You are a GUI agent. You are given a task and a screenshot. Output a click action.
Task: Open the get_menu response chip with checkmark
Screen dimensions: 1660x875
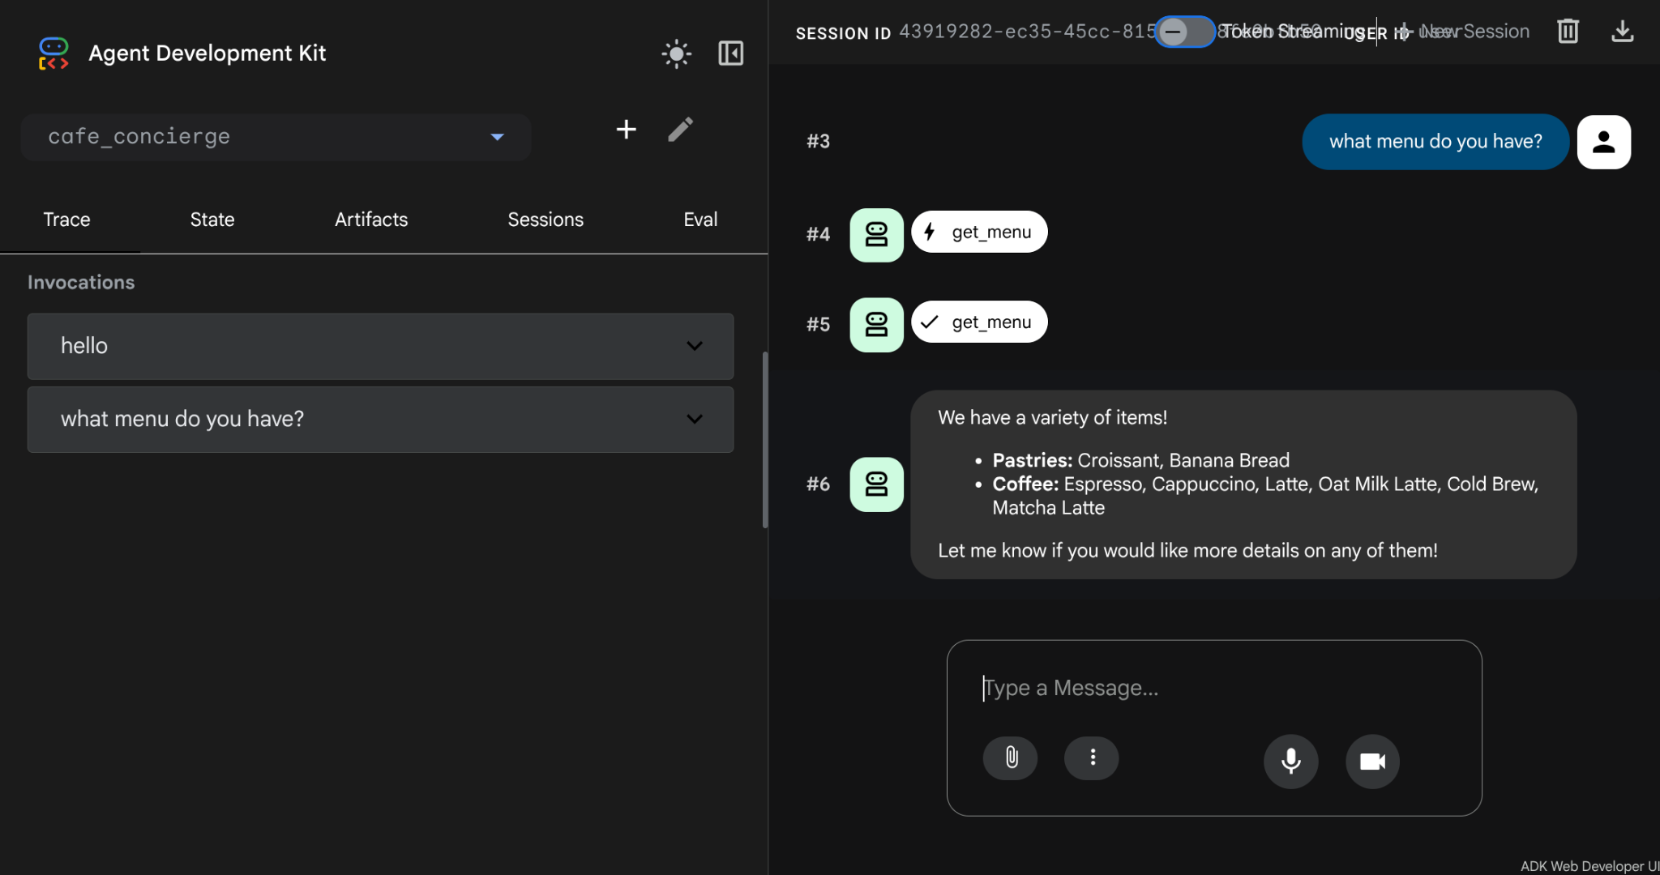tap(979, 322)
